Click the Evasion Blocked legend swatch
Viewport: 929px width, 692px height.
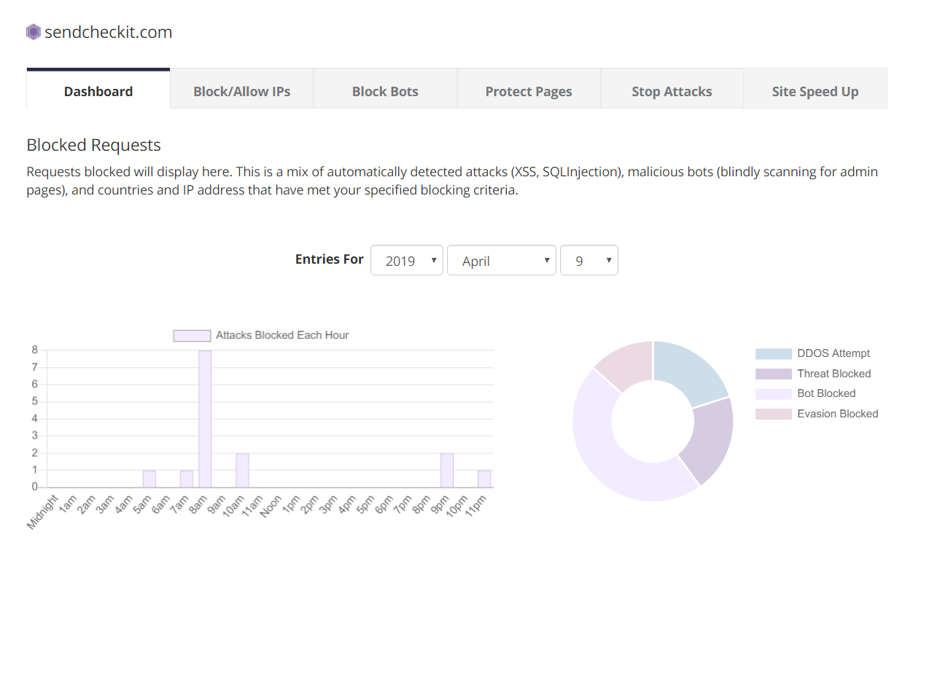(773, 414)
